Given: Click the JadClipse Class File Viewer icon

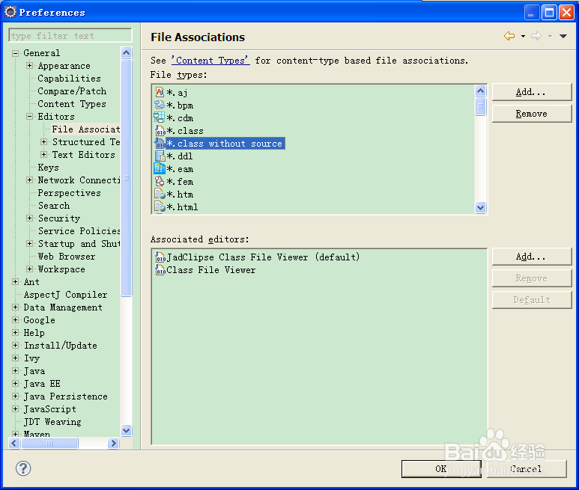Looking at the screenshot, I should [160, 257].
